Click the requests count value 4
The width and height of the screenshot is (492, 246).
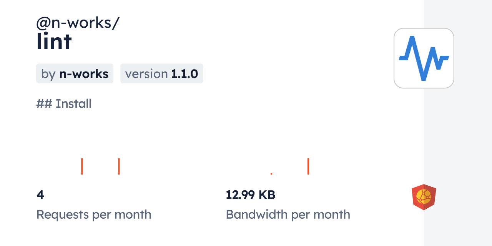tap(40, 195)
